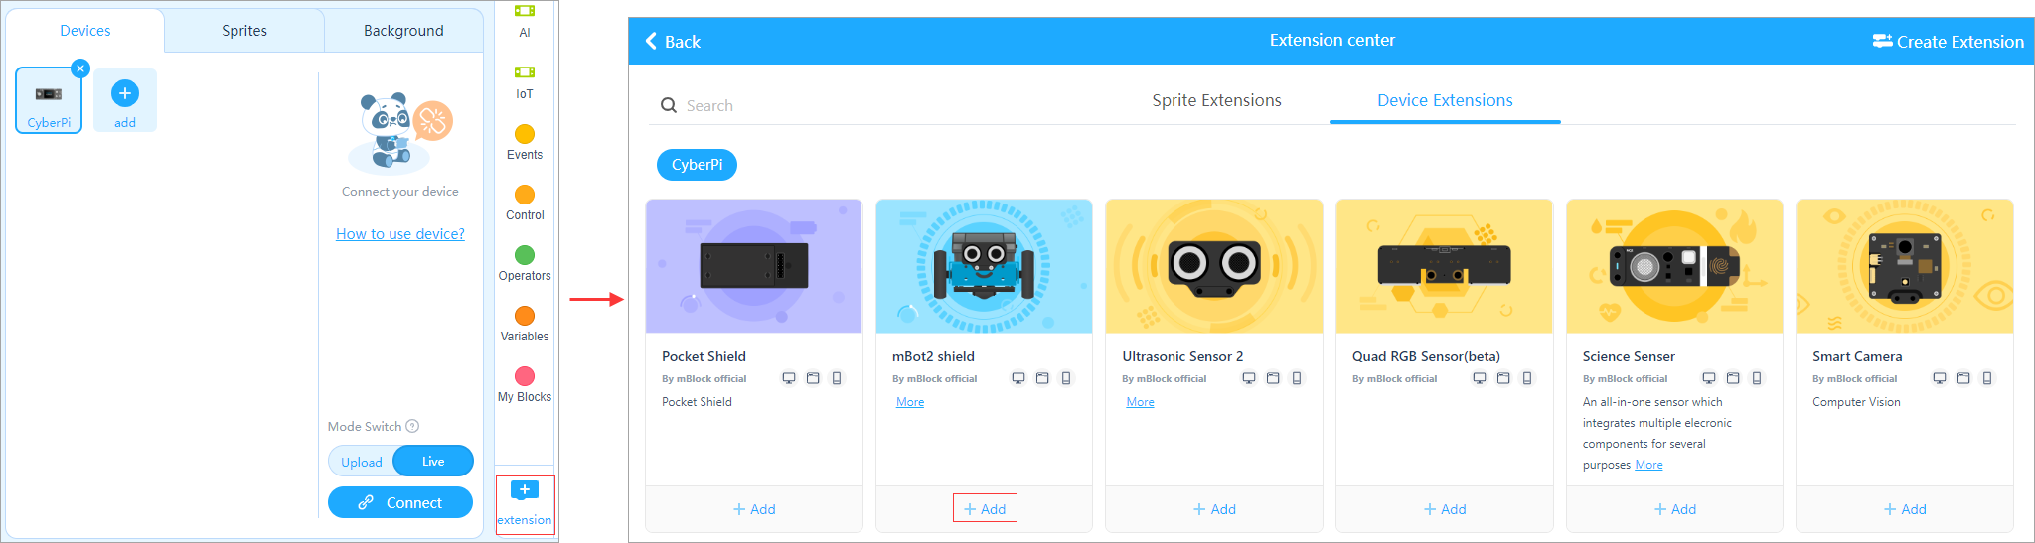The image size is (2035, 543).
Task: Switch to the Sprites tab
Action: (x=244, y=31)
